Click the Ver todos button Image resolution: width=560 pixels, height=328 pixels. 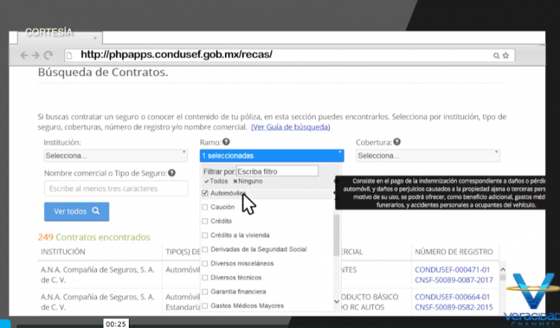(77, 212)
